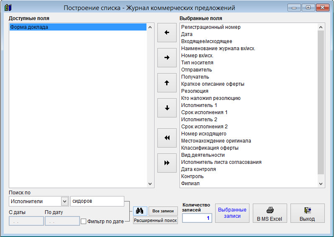Click the По дату date field
The width and height of the screenshot is (334, 237).
[62, 221]
